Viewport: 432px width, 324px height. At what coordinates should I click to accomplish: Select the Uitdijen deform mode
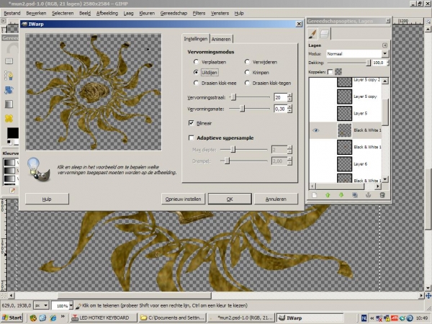196,73
